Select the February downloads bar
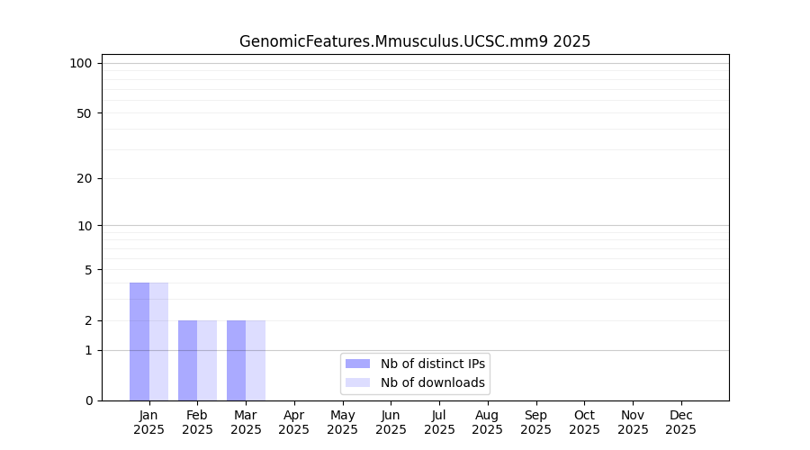This screenshot has height=450, width=810. point(207,360)
